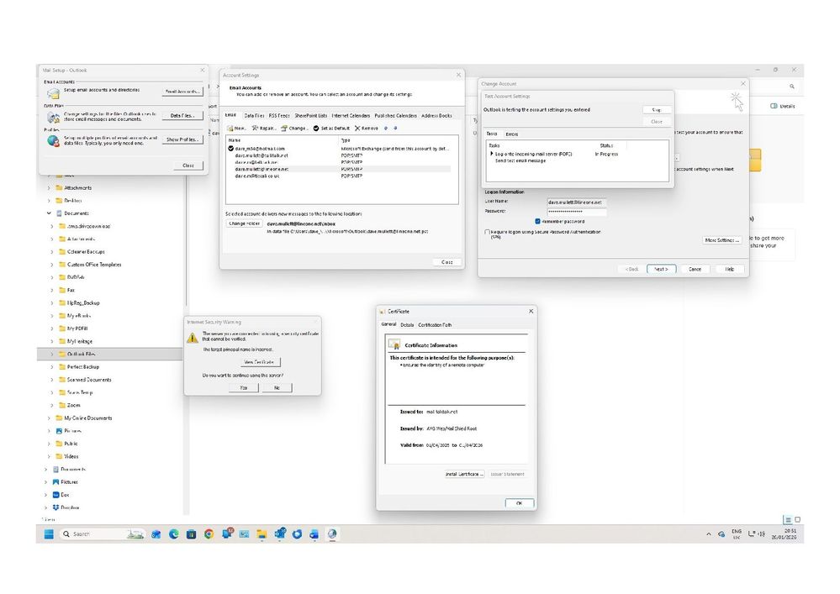
Task: Expand Perfect Backup folder
Action: point(52,366)
